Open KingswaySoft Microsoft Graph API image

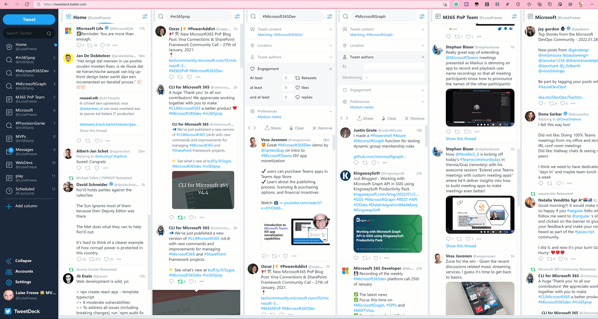pyautogui.click(x=388, y=233)
